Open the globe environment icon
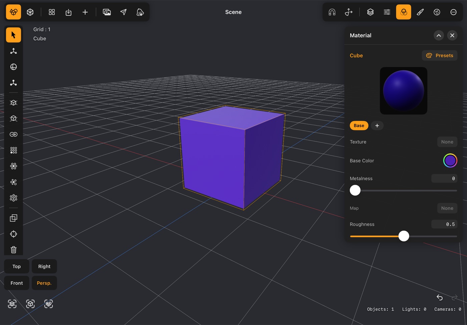 click(x=437, y=12)
